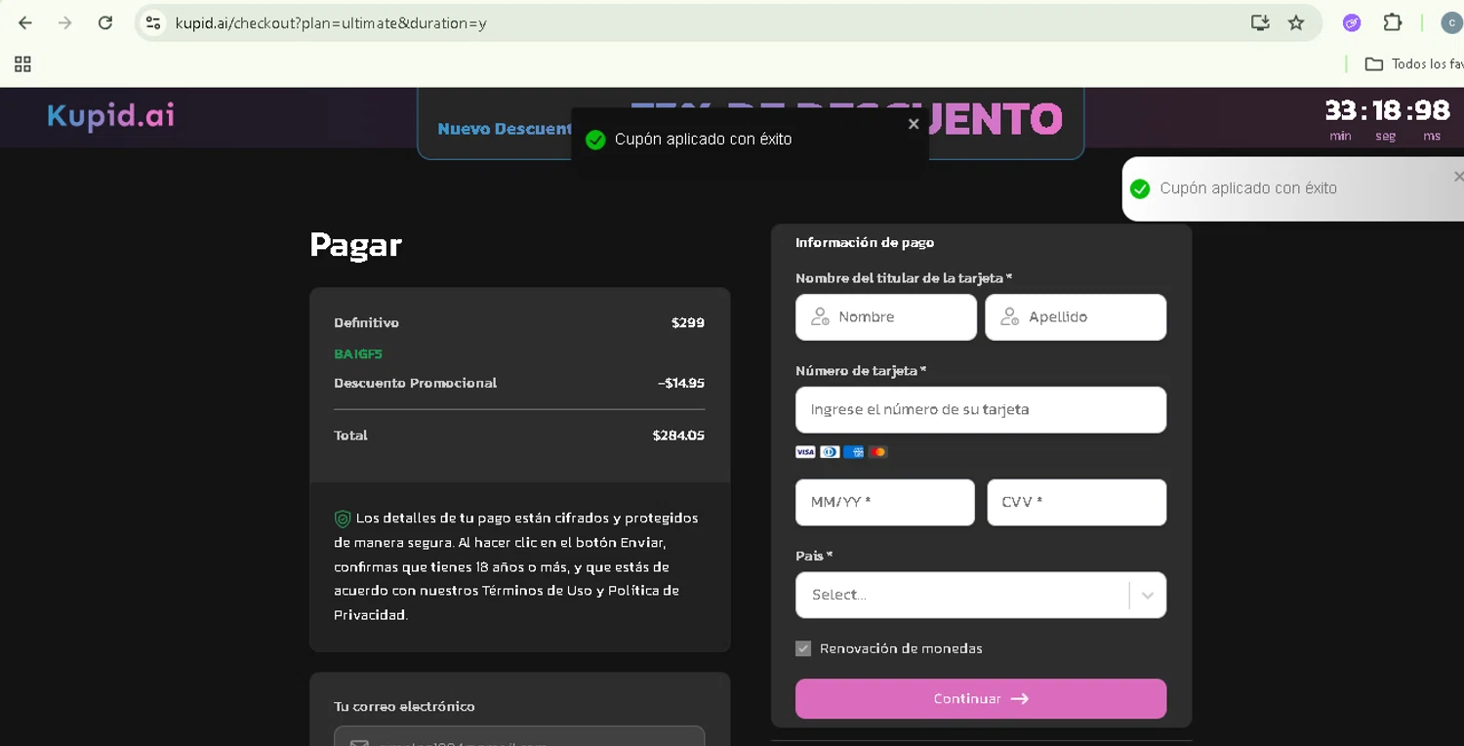Click the card number input field
The image size is (1464, 746).
(x=981, y=410)
